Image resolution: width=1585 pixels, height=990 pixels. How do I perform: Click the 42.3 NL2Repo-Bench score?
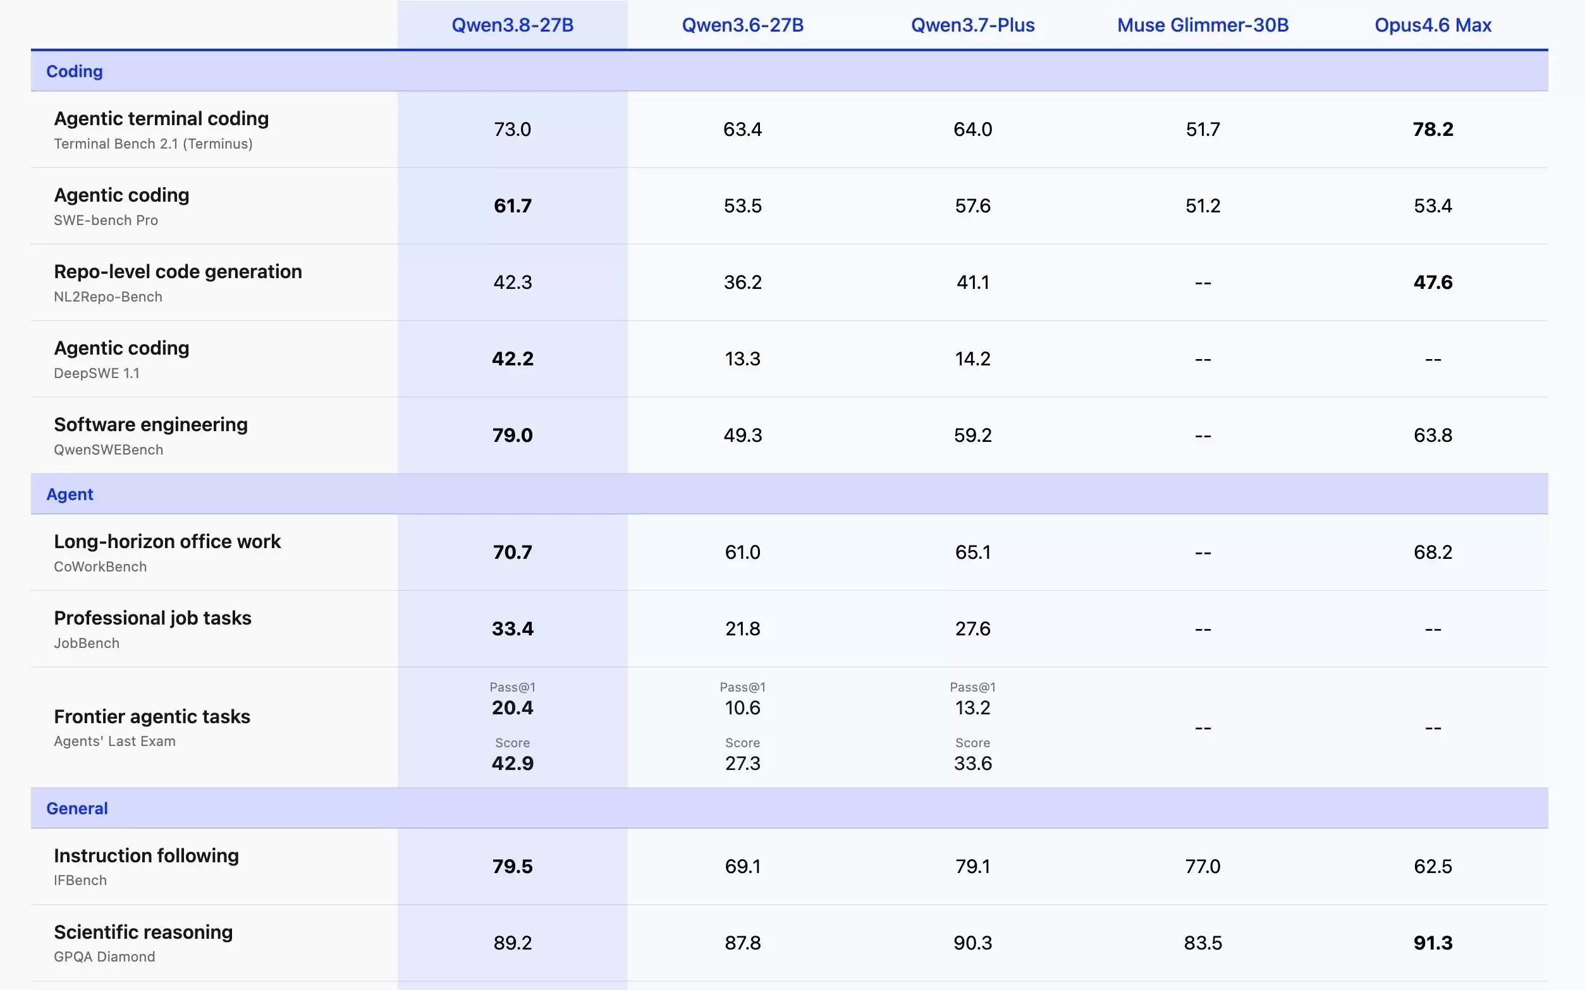click(x=513, y=282)
